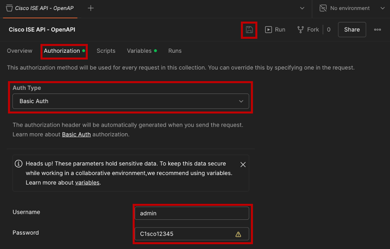This screenshot has height=249, width=390.
Task: Open the No environment dropdown chevron
Action: [382, 8]
